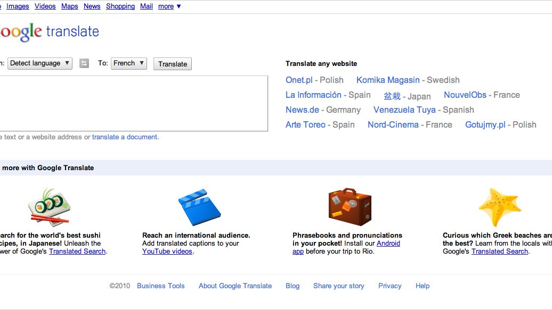Open About Google Translate footer link

tap(235, 286)
